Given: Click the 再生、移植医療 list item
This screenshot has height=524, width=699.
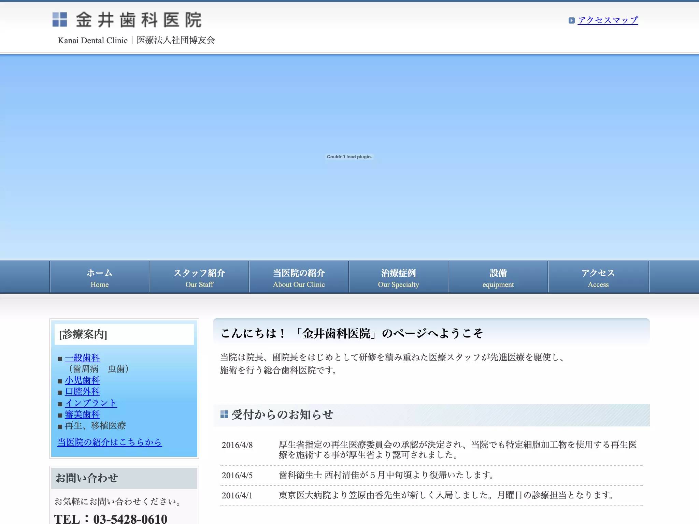Looking at the screenshot, I should point(95,425).
